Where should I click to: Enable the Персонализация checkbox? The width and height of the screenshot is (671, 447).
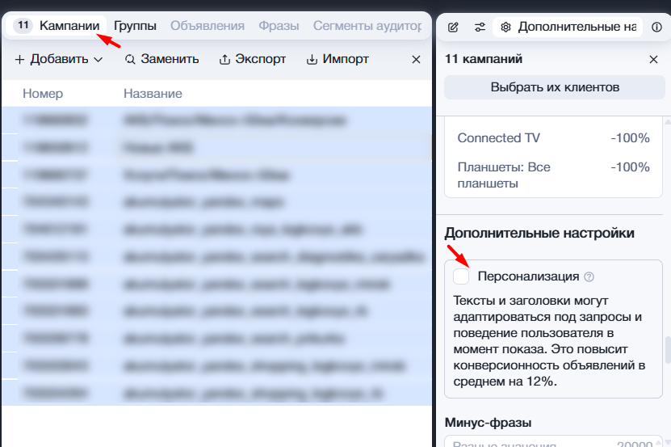tap(461, 276)
